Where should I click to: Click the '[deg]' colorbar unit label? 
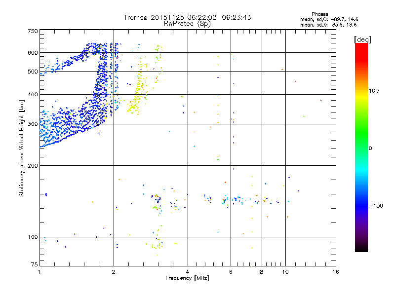coord(362,40)
